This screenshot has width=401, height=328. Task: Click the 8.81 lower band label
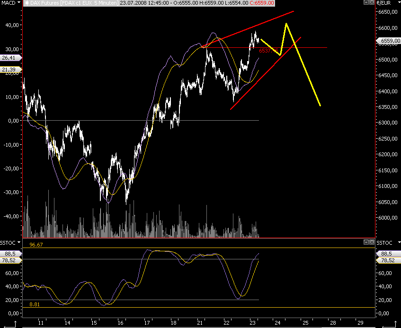click(35, 304)
